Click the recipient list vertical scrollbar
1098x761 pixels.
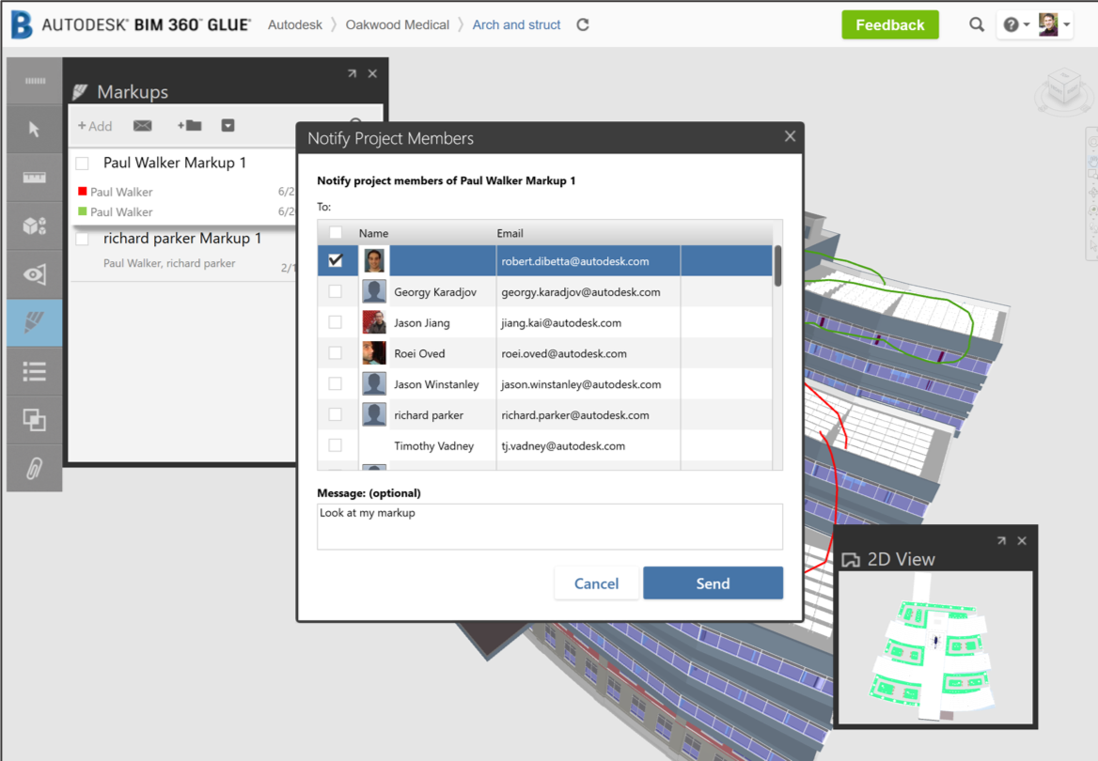pos(777,266)
